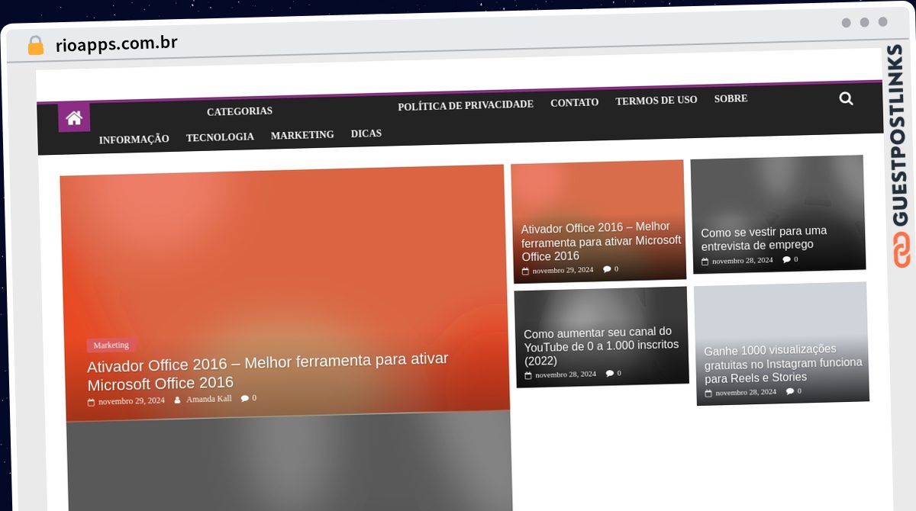
Task: Open the CATEGORIAS menu
Action: tap(240, 111)
